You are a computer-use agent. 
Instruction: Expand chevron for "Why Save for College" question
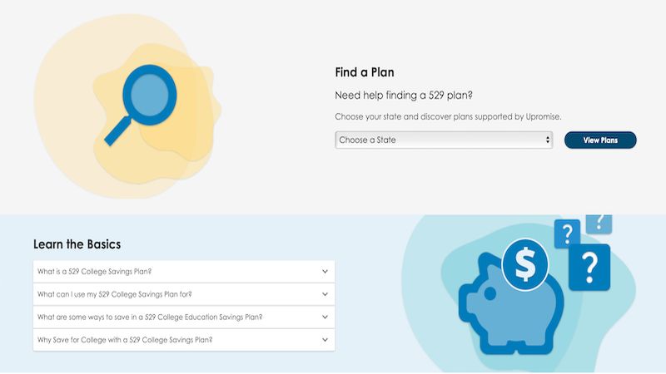325,340
